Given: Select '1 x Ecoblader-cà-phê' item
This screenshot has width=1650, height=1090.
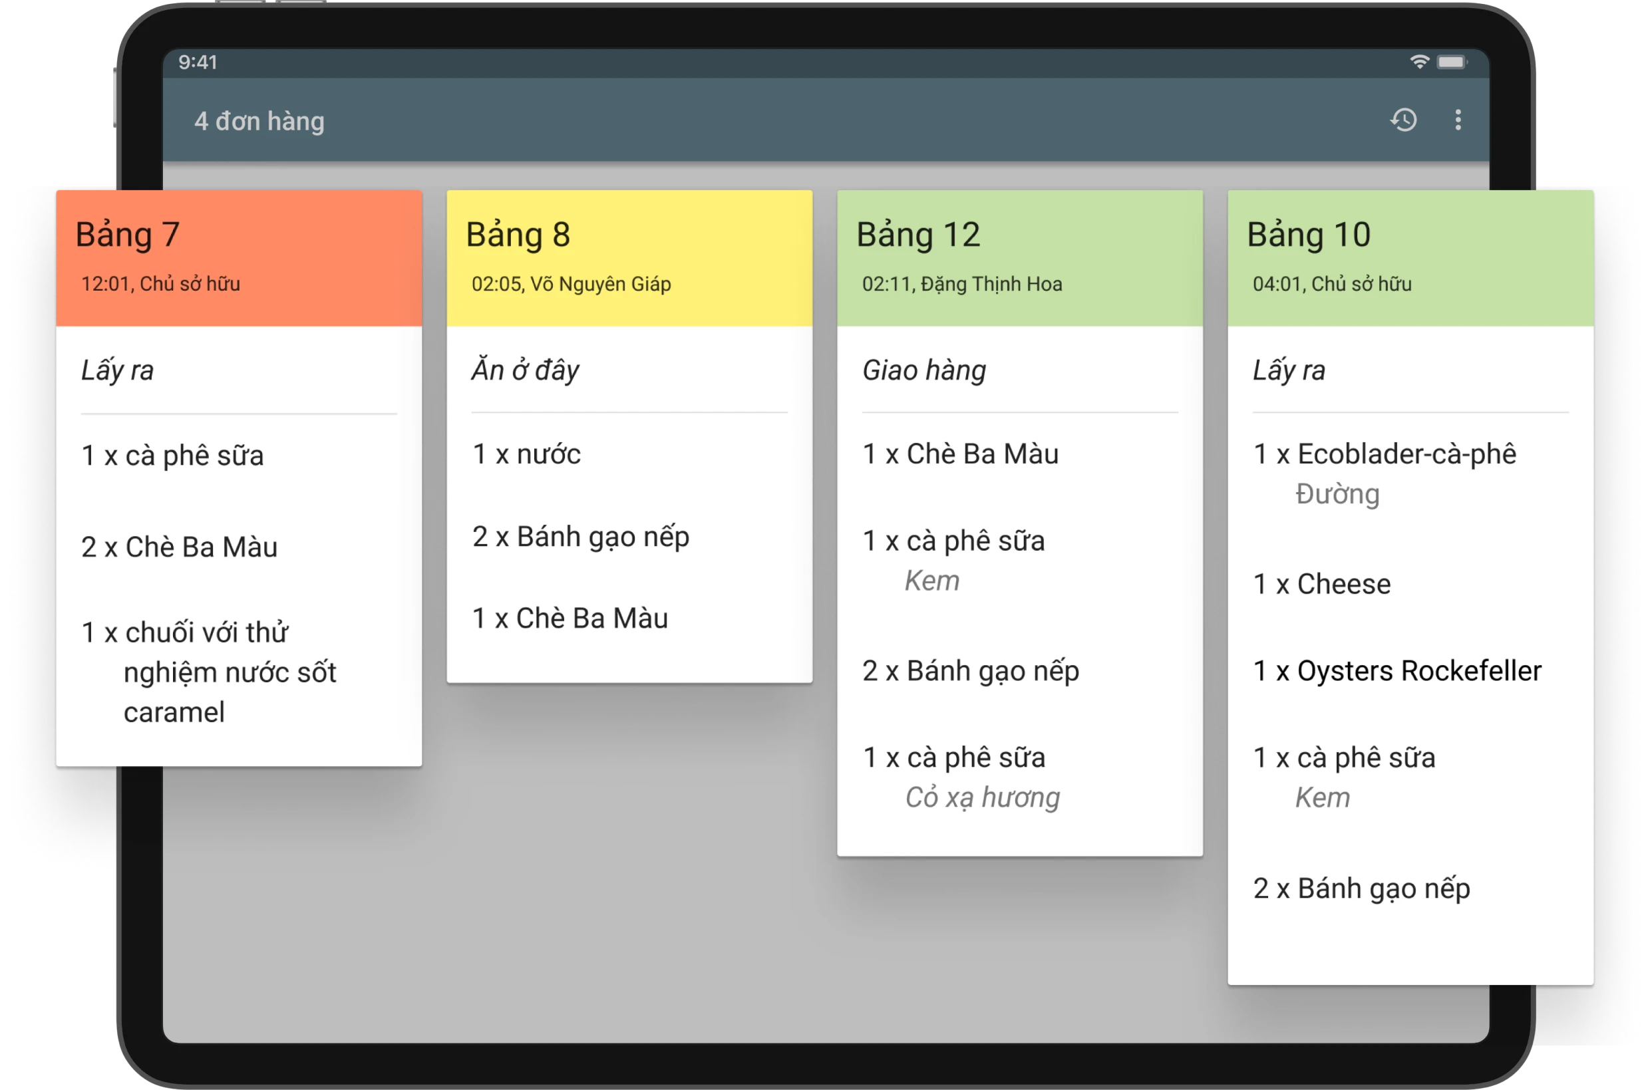Looking at the screenshot, I should pyautogui.click(x=1384, y=455).
